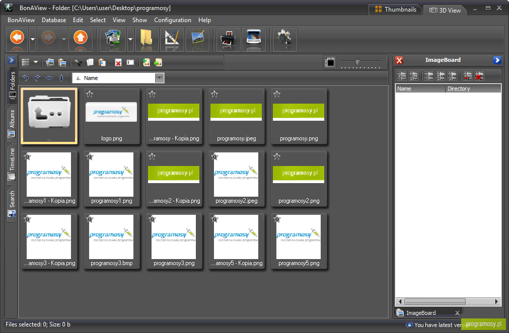Toggle star rating on logo.png thumbnail

click(90, 95)
